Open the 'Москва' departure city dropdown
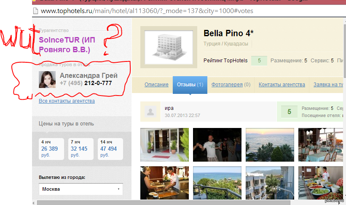Viewport: 346px width, 205px height. coord(81,189)
